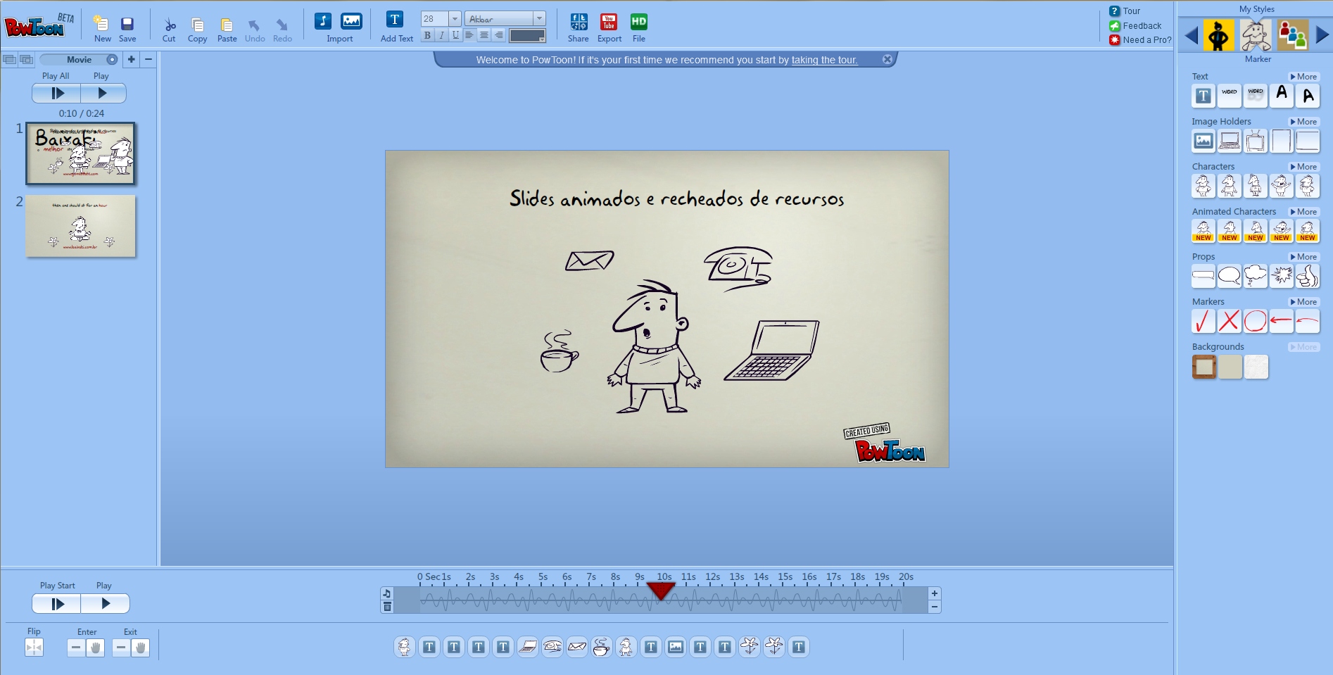Open the font family dropdown
Viewport: 1333px width, 675px height.
point(539,18)
